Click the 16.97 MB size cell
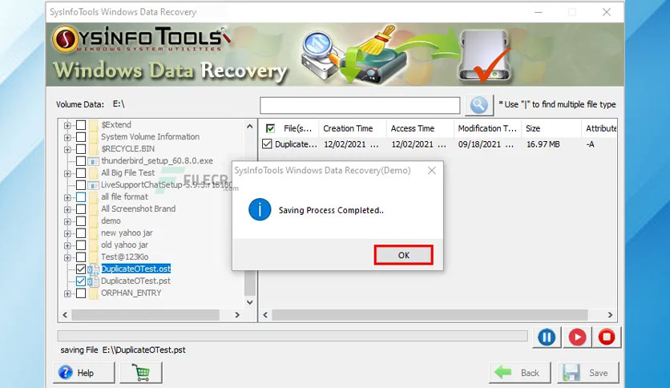Screen dimensions: 670x388 543,144
